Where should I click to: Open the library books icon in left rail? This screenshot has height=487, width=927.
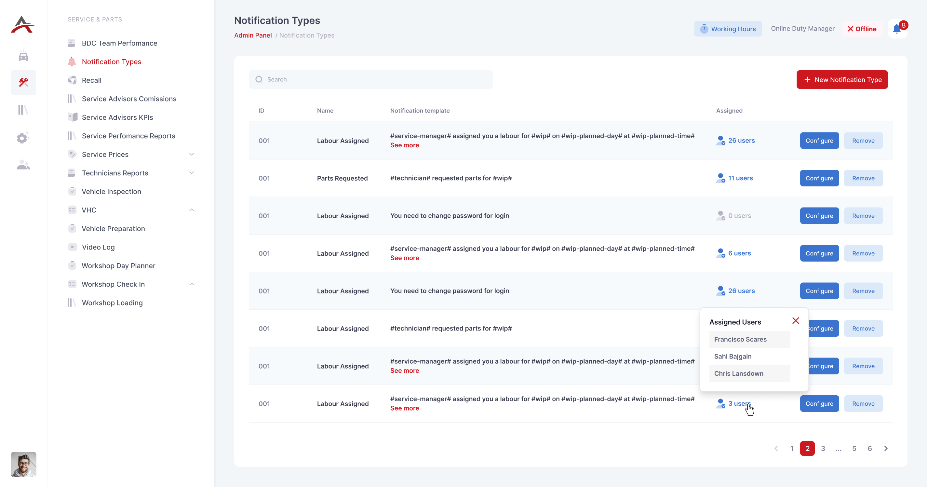[x=23, y=110]
